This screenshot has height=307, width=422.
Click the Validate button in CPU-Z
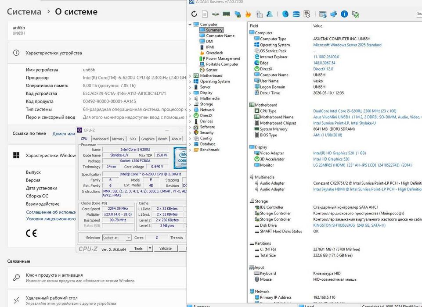[165, 248]
